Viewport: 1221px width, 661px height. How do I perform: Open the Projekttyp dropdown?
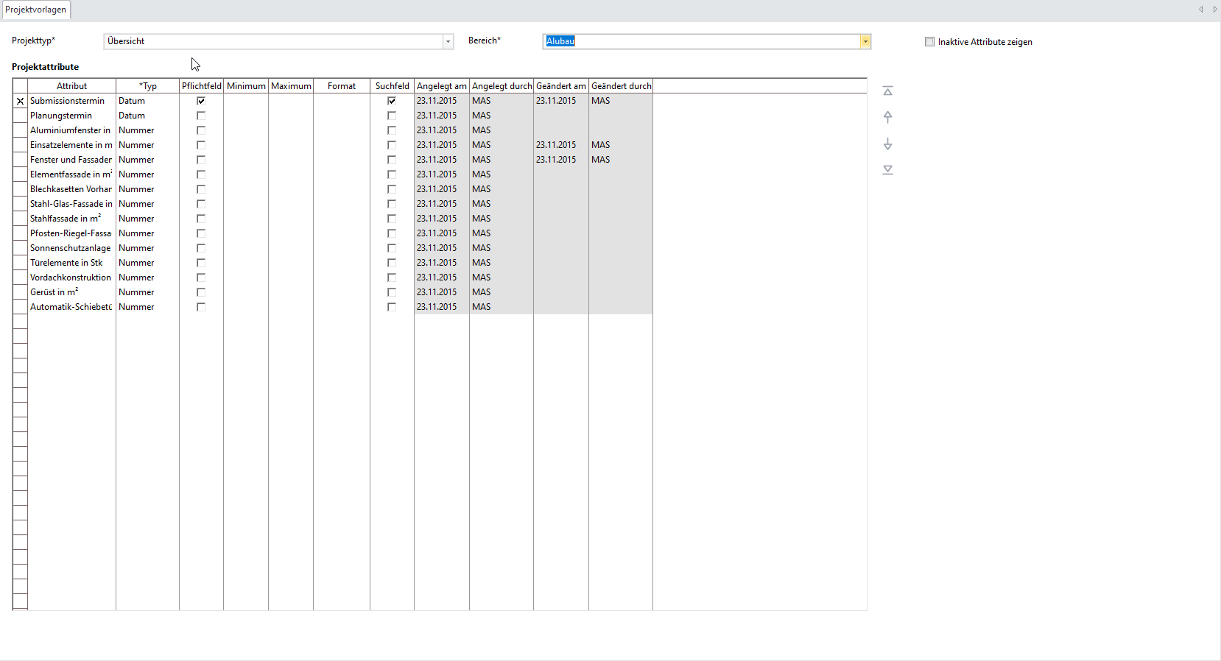point(448,42)
